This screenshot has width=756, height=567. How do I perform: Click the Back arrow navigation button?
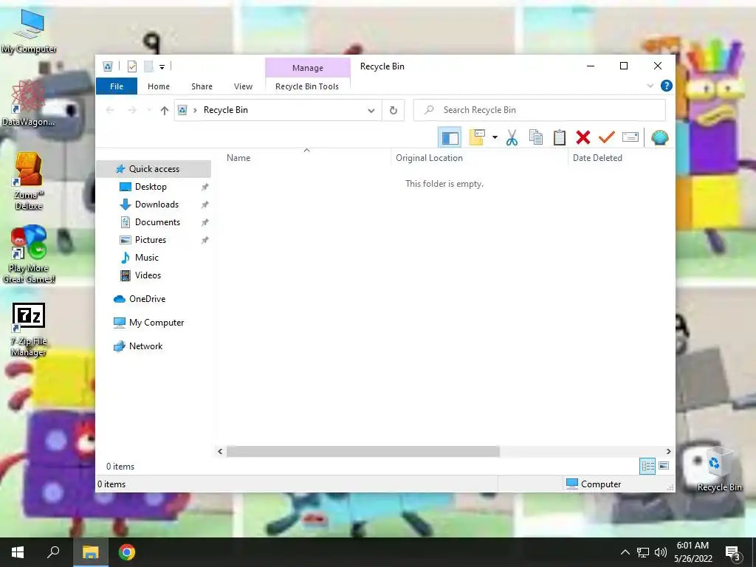coord(110,111)
